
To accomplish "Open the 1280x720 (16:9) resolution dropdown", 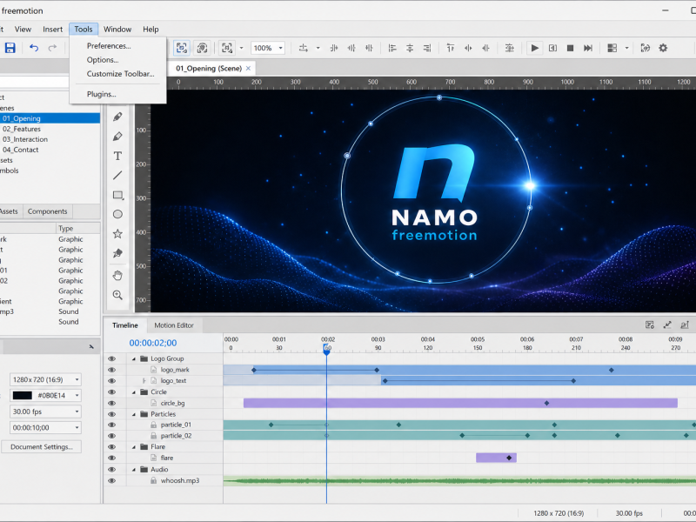I will pos(77,379).
